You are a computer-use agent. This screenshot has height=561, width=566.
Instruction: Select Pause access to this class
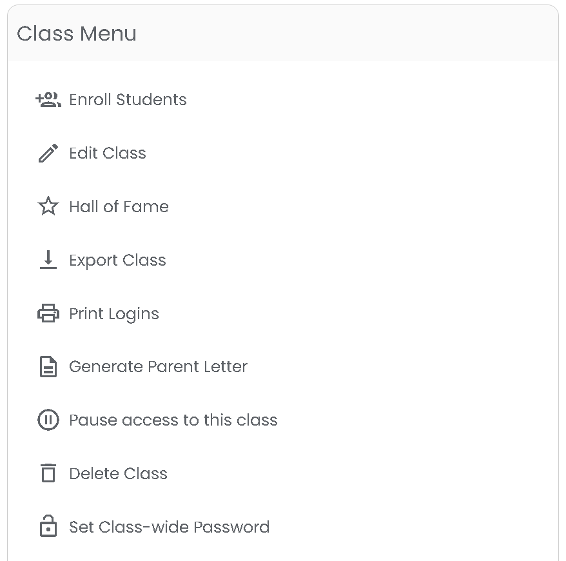173,420
